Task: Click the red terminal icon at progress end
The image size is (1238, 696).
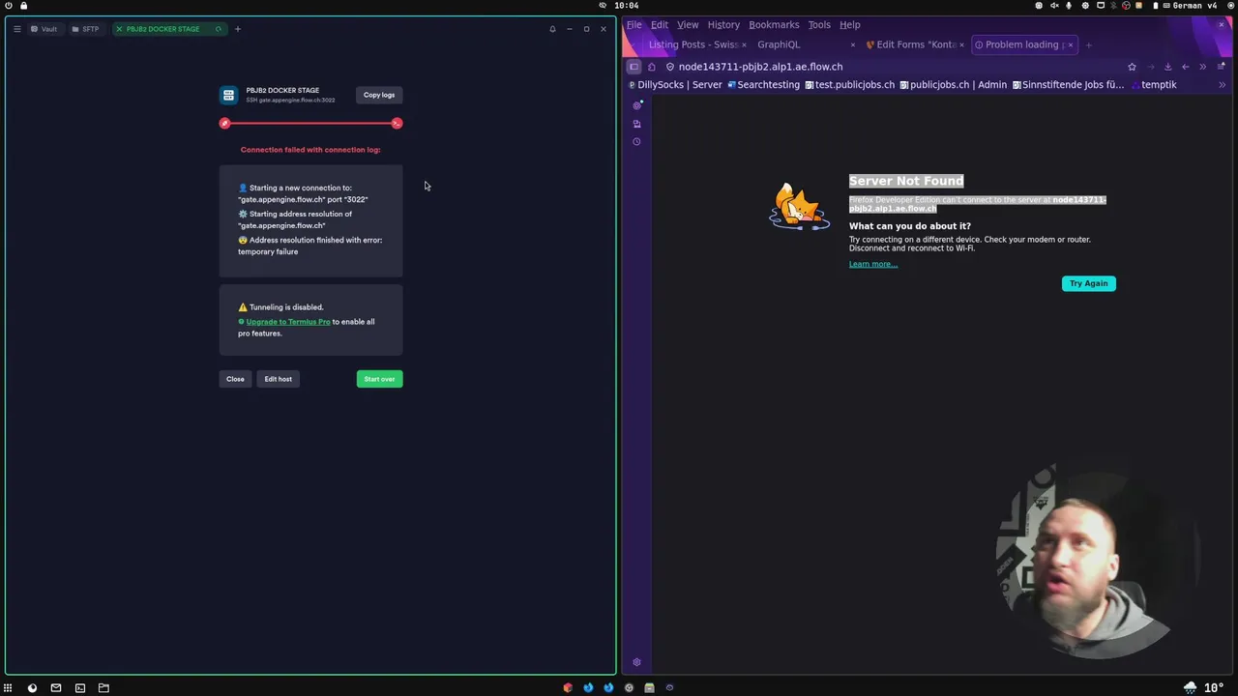Action: pyautogui.click(x=397, y=123)
